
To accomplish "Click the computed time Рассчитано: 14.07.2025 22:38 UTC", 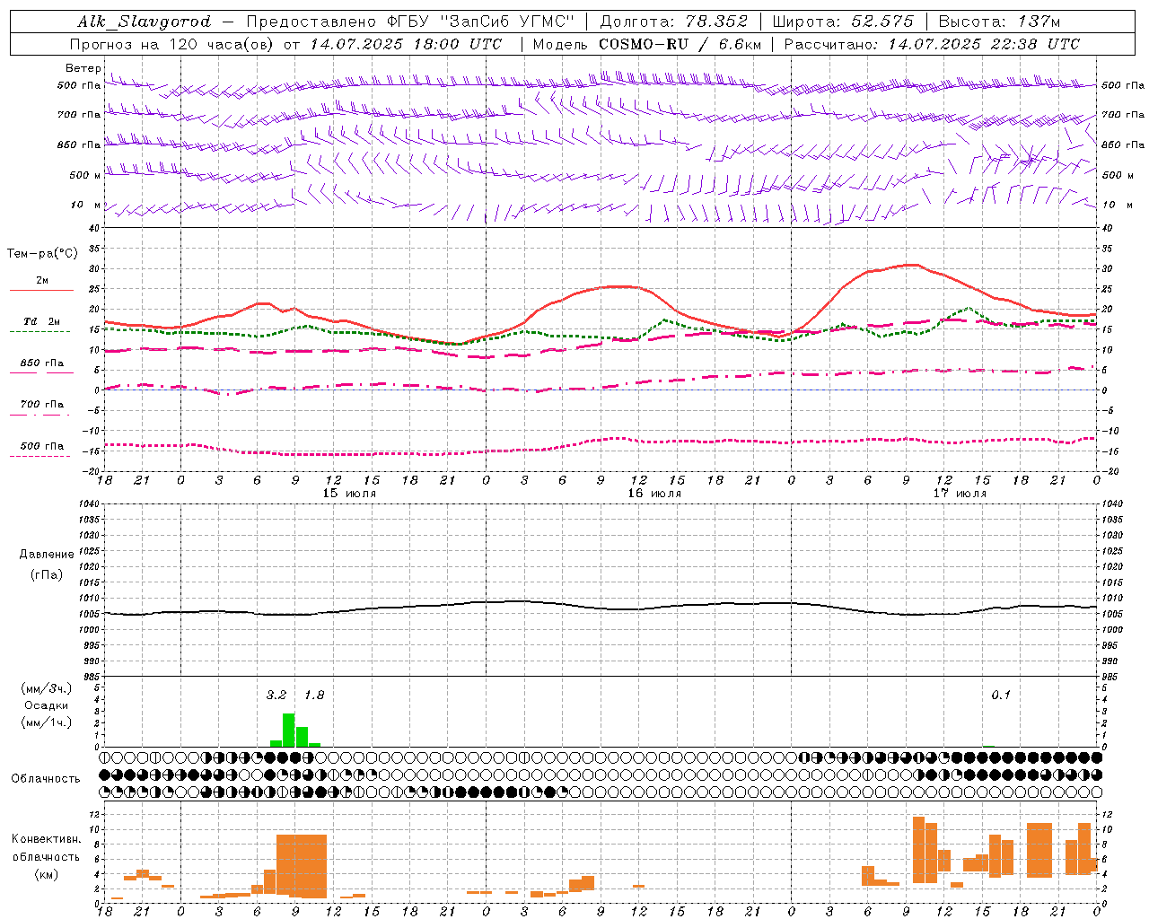I will (932, 44).
